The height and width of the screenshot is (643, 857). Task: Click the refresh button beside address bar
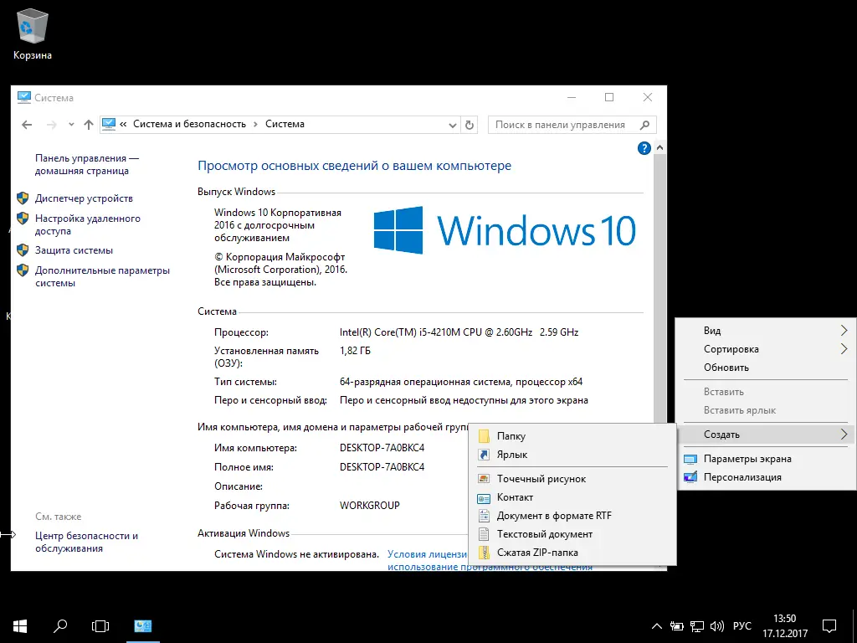click(x=469, y=125)
